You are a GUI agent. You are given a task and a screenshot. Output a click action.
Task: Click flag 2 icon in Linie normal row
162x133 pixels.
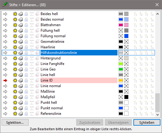tap(140, 86)
